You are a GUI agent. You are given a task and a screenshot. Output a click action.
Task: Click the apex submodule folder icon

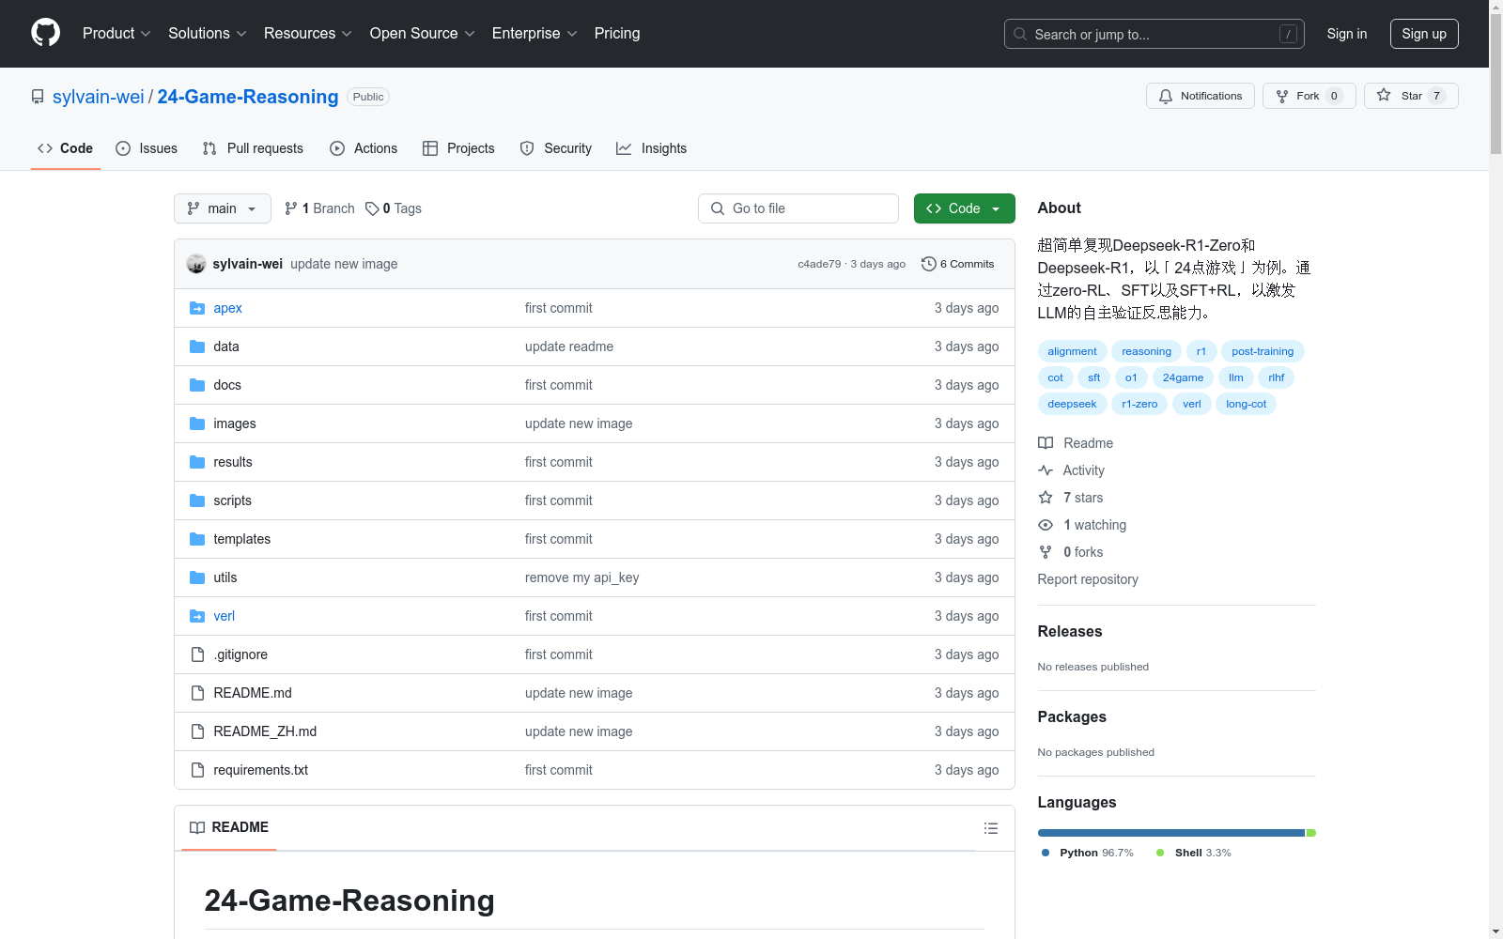tap(197, 308)
